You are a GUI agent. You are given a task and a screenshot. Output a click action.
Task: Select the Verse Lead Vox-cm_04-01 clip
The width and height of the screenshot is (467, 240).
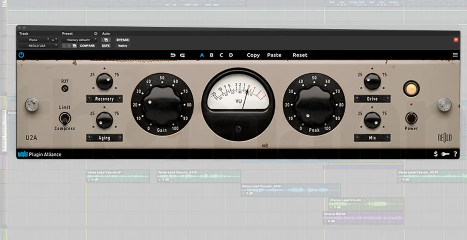[x=290, y=190]
